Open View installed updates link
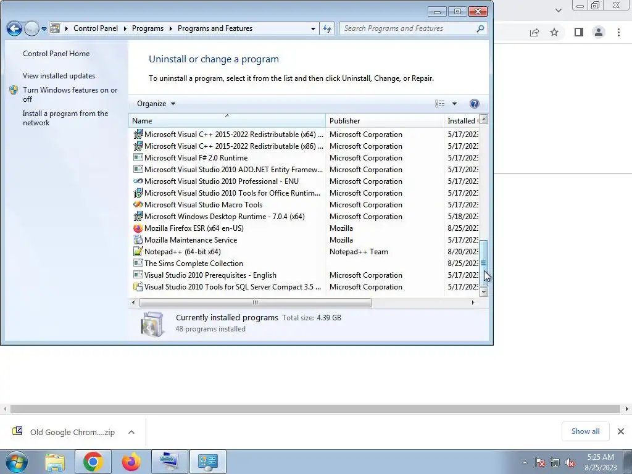 pyautogui.click(x=59, y=76)
